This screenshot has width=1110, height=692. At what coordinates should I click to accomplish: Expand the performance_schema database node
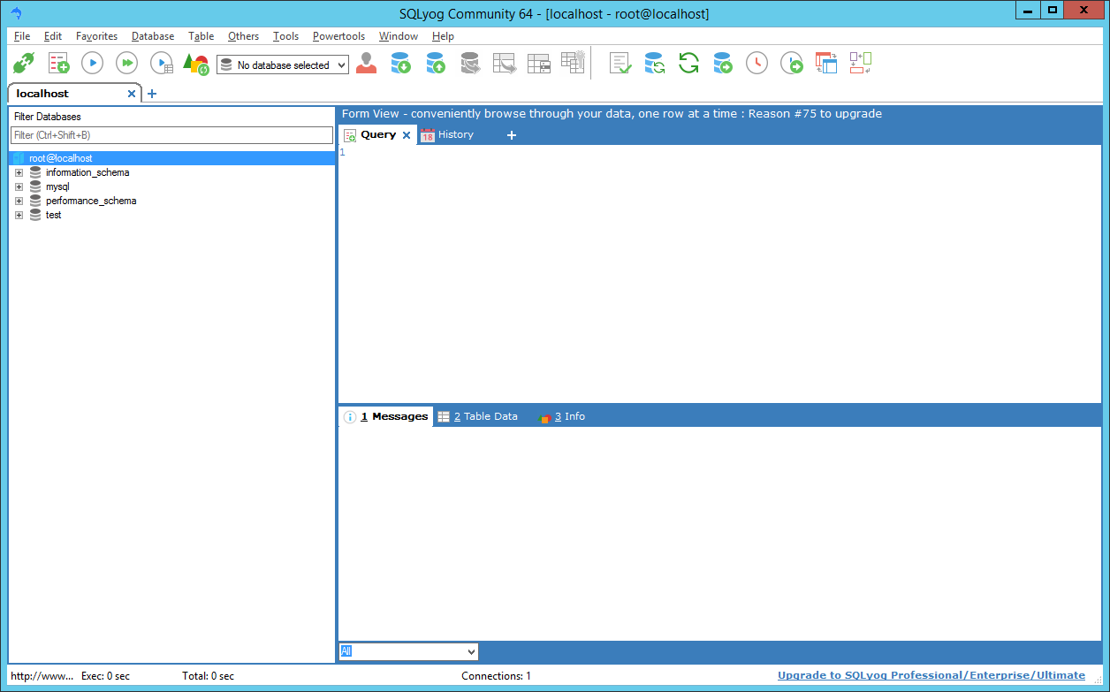[x=19, y=202]
